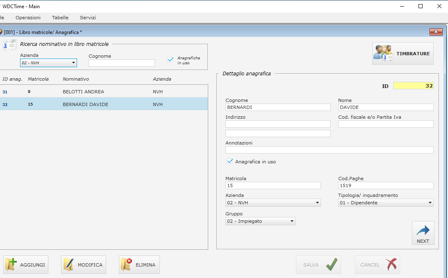Click NVH in the BELOTTI ANDREA row
Image resolution: width=448 pixels, height=278 pixels.
(x=158, y=92)
